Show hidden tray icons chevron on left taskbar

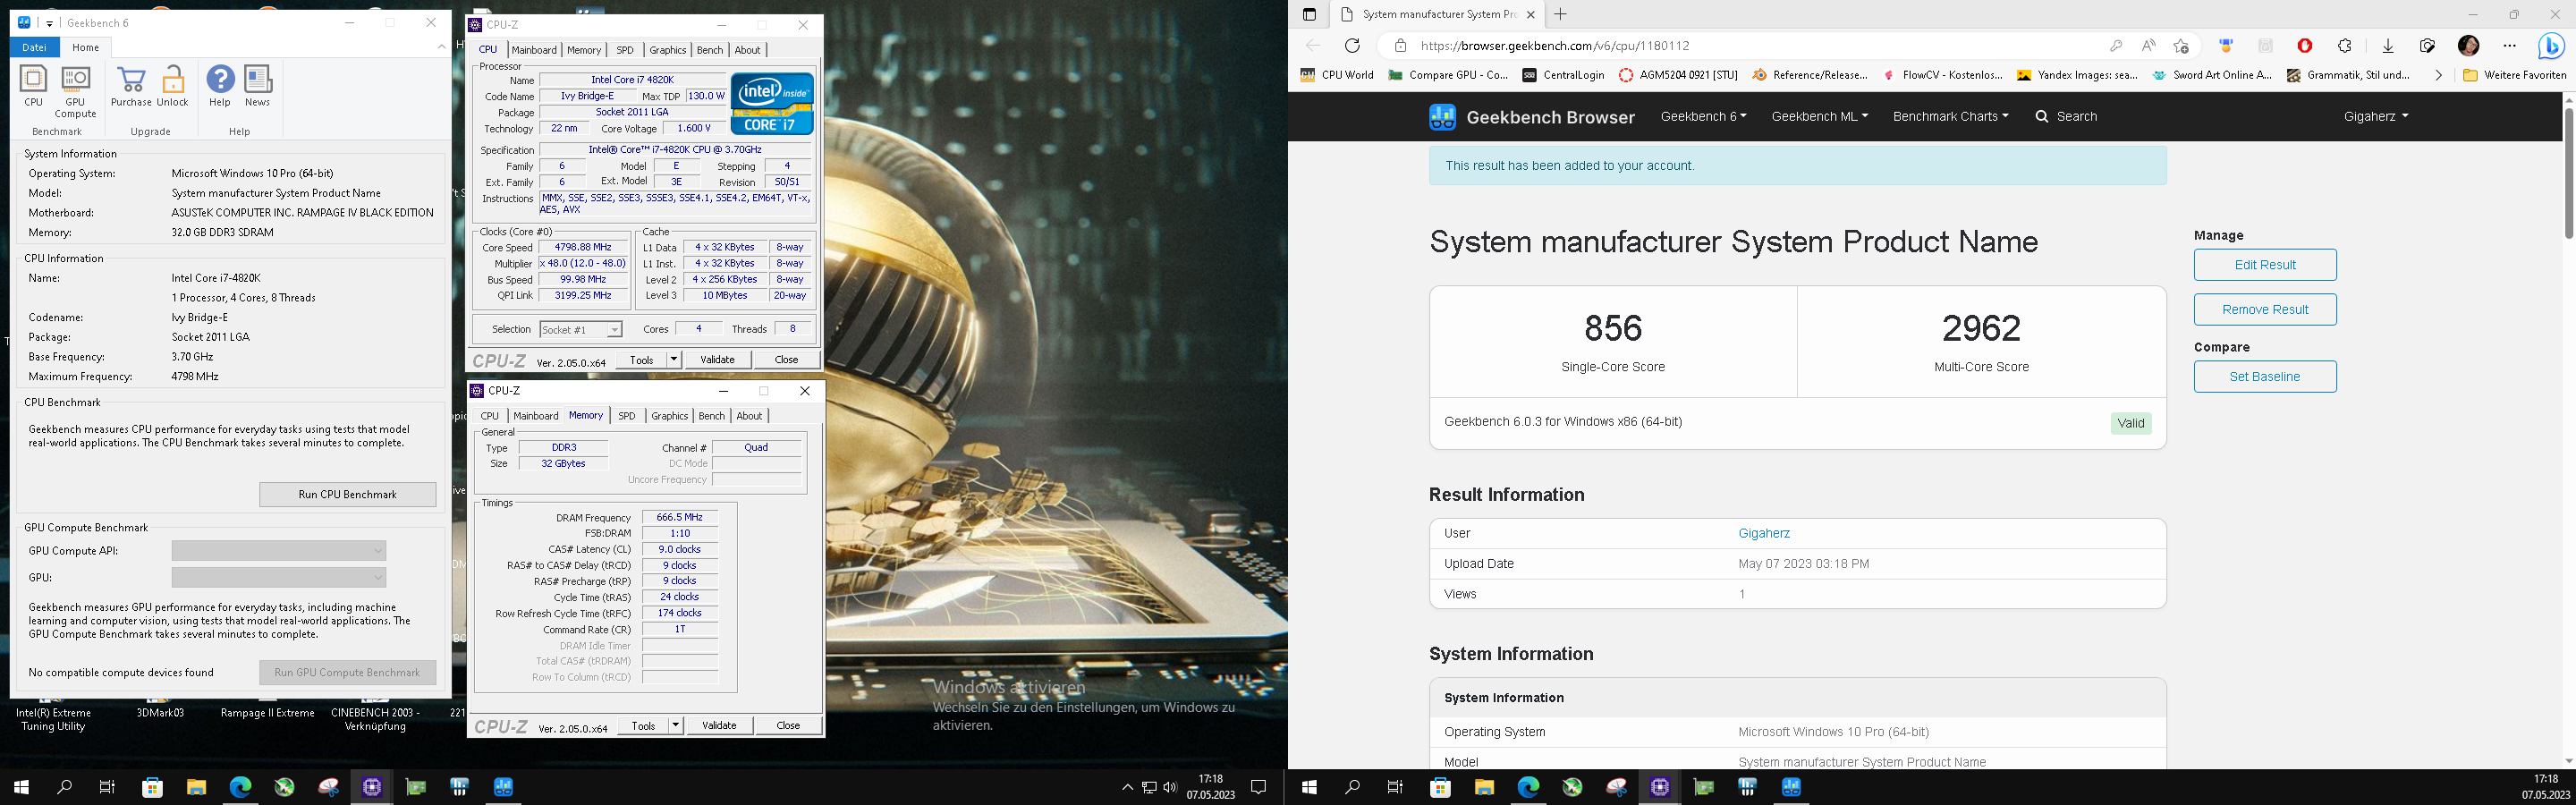tap(1127, 787)
